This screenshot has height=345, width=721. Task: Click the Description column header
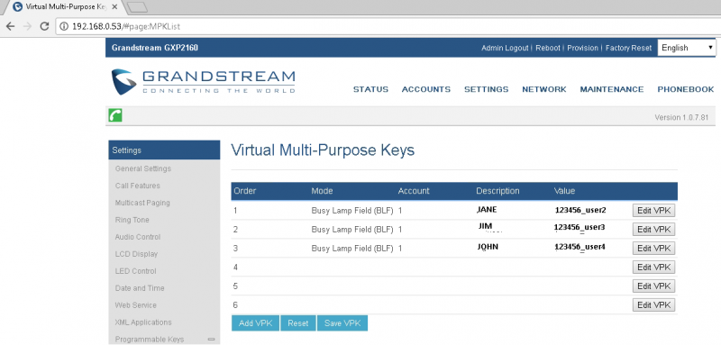point(497,191)
